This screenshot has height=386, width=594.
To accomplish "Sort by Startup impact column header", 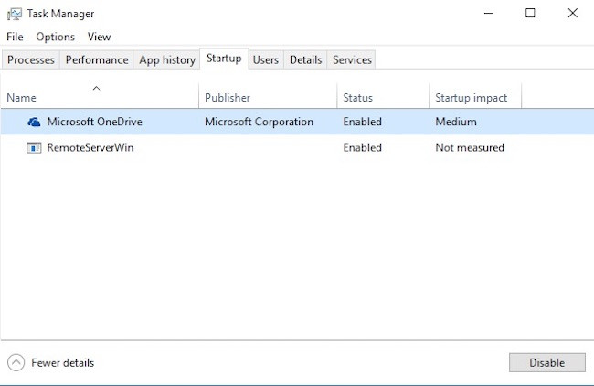I will 472,97.
